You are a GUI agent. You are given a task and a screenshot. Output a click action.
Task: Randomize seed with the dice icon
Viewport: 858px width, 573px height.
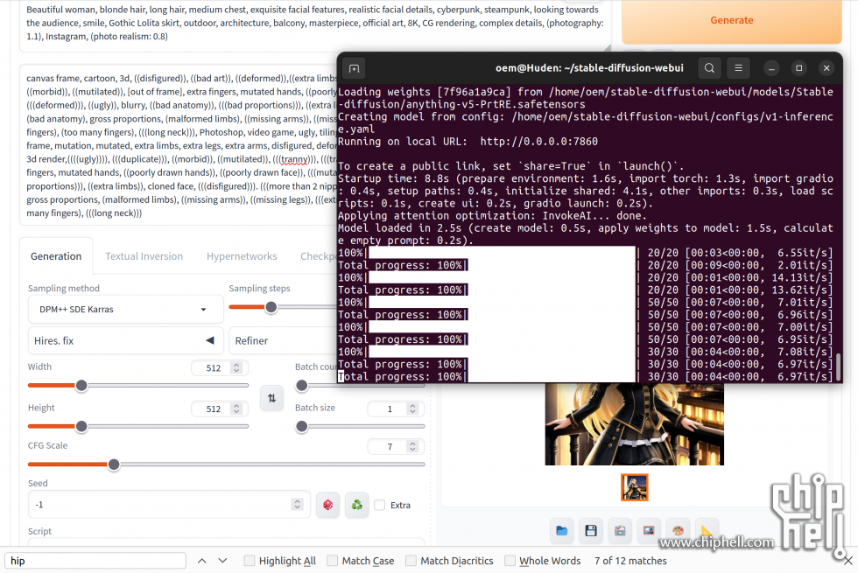[327, 505]
